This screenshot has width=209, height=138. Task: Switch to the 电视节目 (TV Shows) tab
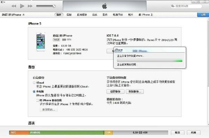click(118, 15)
